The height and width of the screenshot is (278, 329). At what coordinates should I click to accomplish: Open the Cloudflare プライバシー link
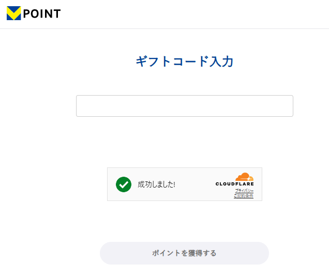[244, 191]
